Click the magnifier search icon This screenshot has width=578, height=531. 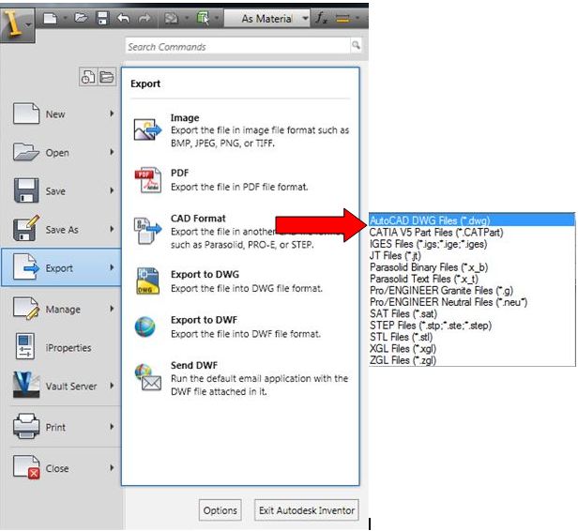356,45
